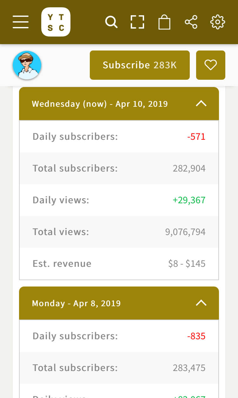
Task: Toggle fullscreen mode icon
Action: coord(137,22)
